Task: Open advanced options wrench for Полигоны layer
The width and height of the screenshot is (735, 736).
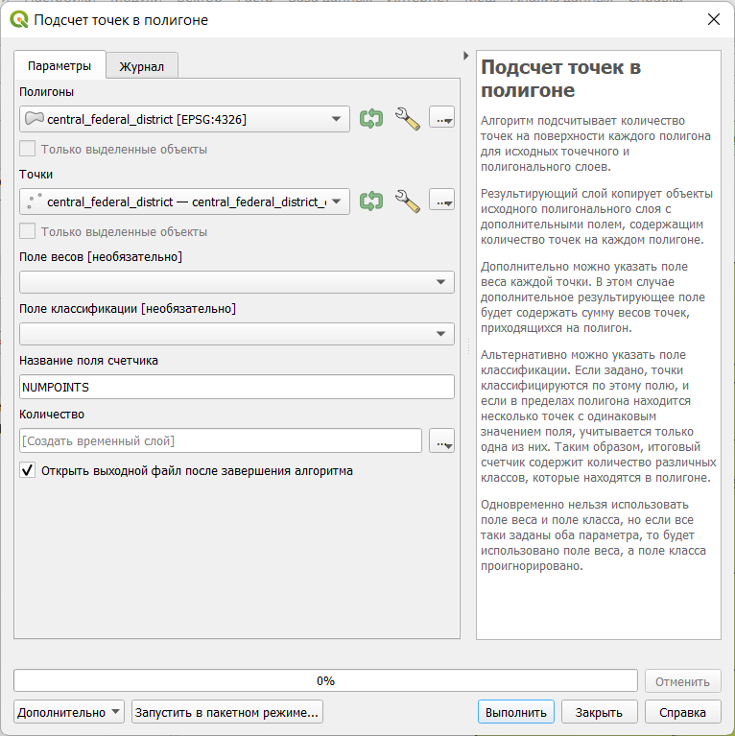Action: pos(407,119)
